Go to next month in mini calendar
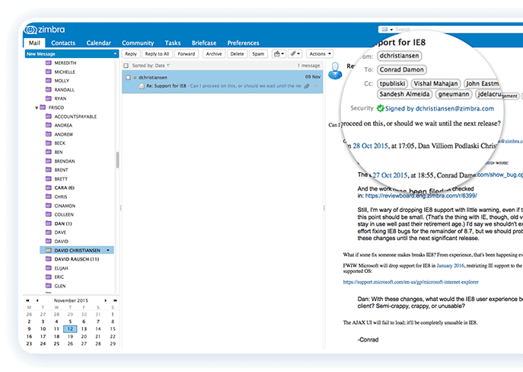This screenshot has width=523, height=372. click(105, 300)
